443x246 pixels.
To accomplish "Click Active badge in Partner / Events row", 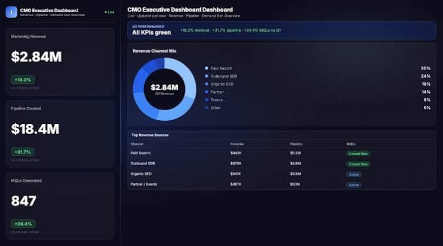I will (354, 185).
